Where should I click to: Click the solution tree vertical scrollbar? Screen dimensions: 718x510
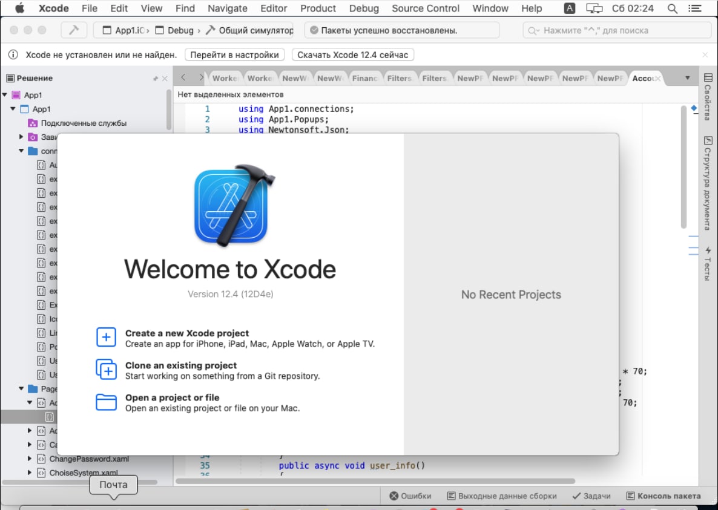pos(169,110)
